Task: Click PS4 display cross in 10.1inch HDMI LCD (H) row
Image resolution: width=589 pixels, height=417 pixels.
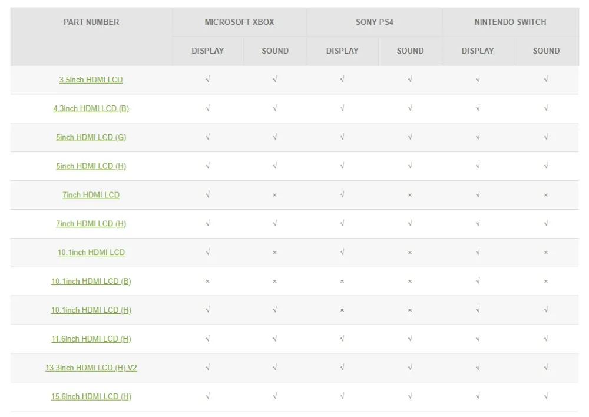Action: 342,310
